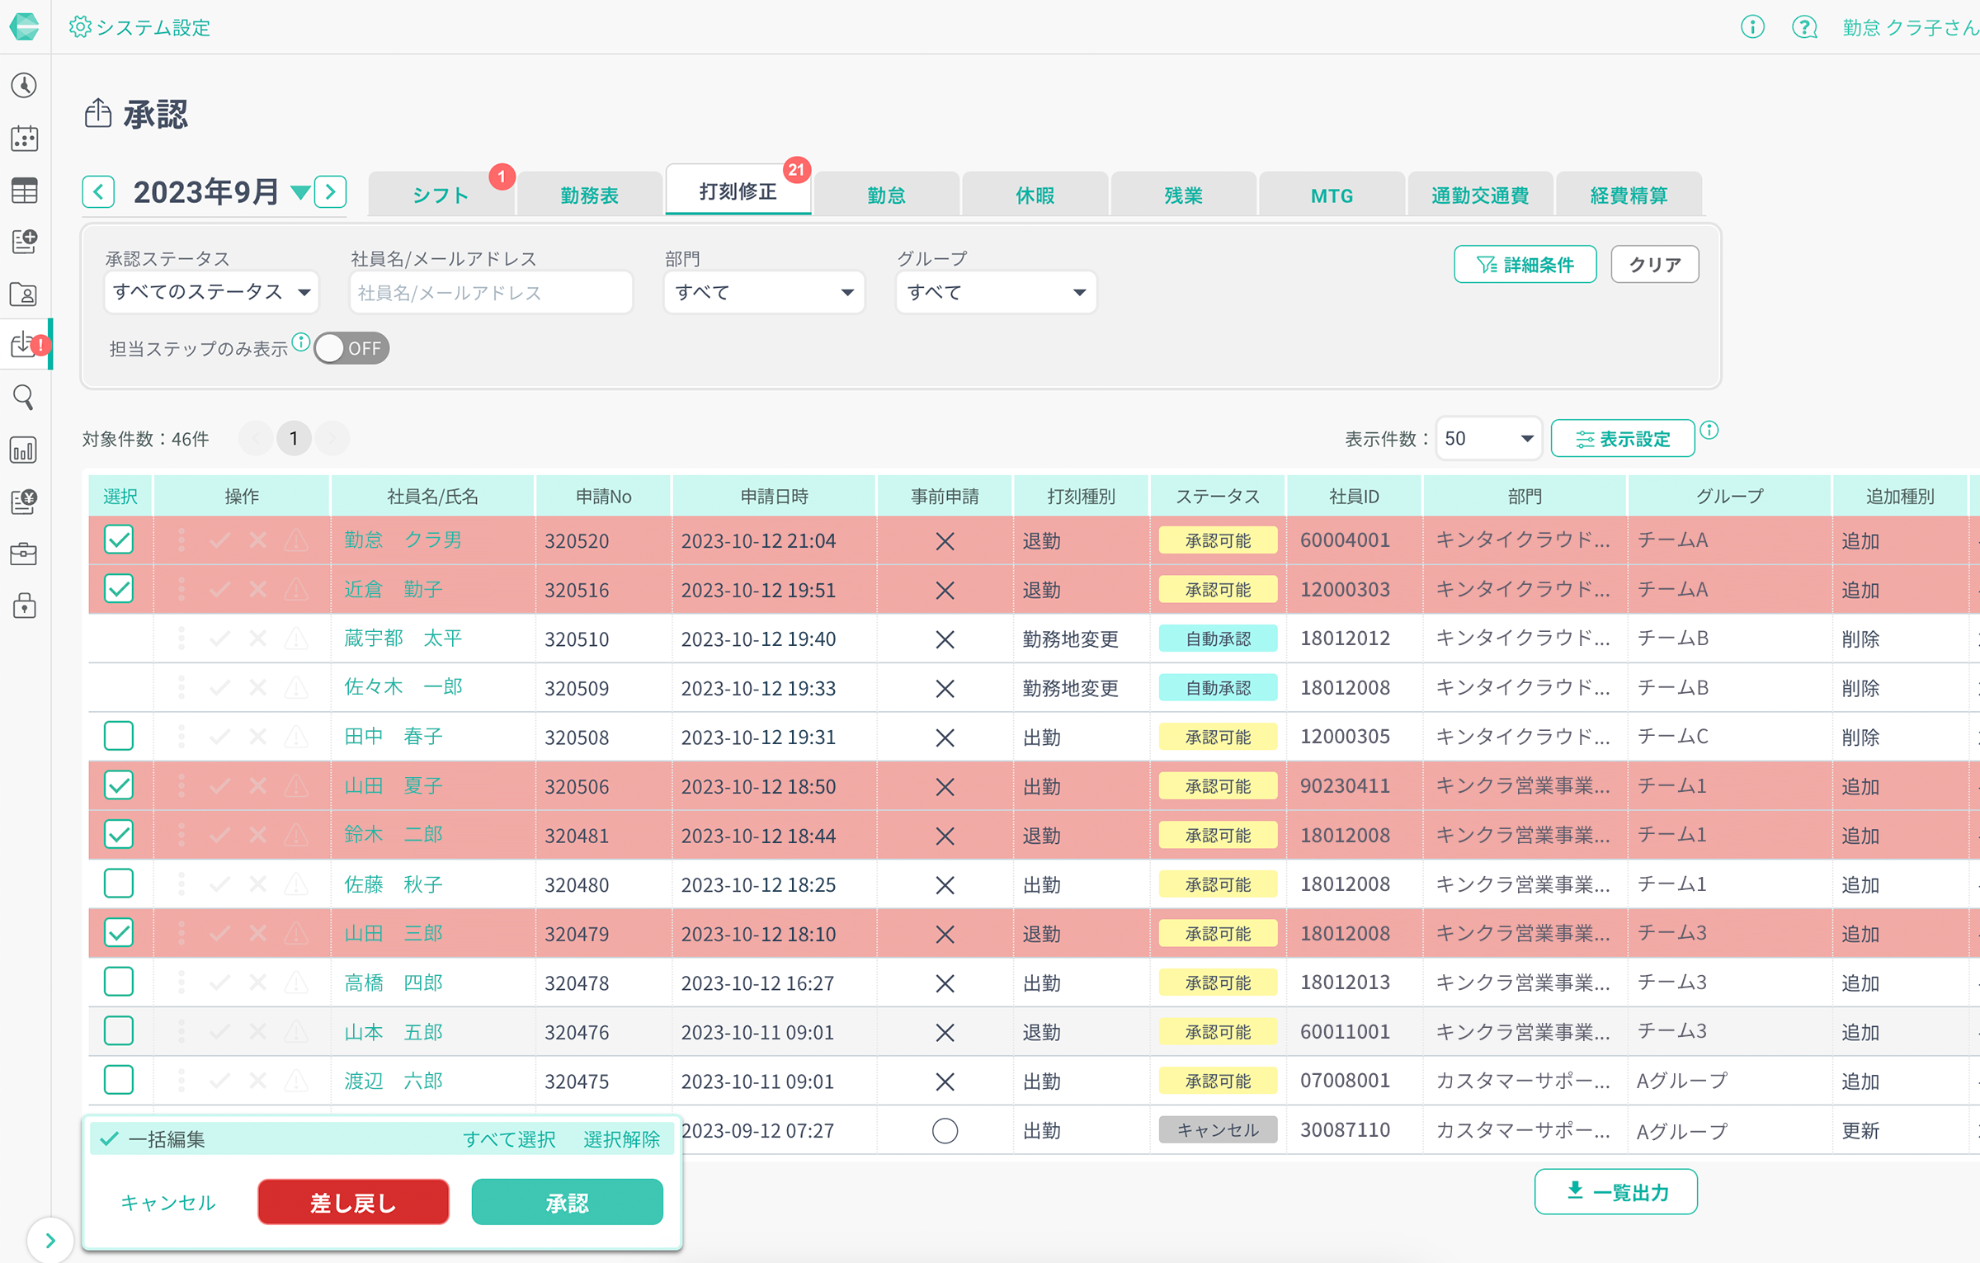The image size is (1980, 1263).
Task: Open employee name link 蔵宇都 太平
Action: coord(403,638)
